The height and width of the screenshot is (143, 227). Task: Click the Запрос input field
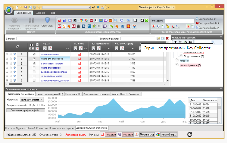pyautogui.click(x=57, y=39)
